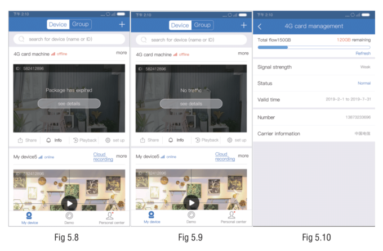The width and height of the screenshot is (383, 251).
Task: Select the Device segment in the Fig 5.9 screen
Action: [180, 25]
